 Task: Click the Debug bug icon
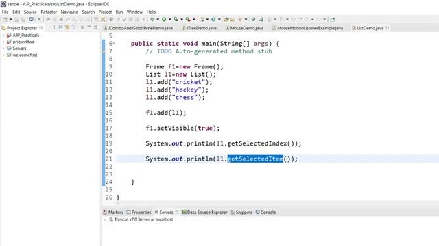point(152,20)
